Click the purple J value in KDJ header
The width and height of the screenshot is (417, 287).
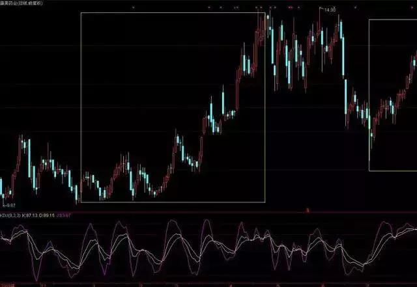64,215
